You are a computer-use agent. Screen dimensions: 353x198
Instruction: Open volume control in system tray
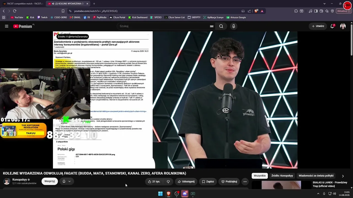335,194
